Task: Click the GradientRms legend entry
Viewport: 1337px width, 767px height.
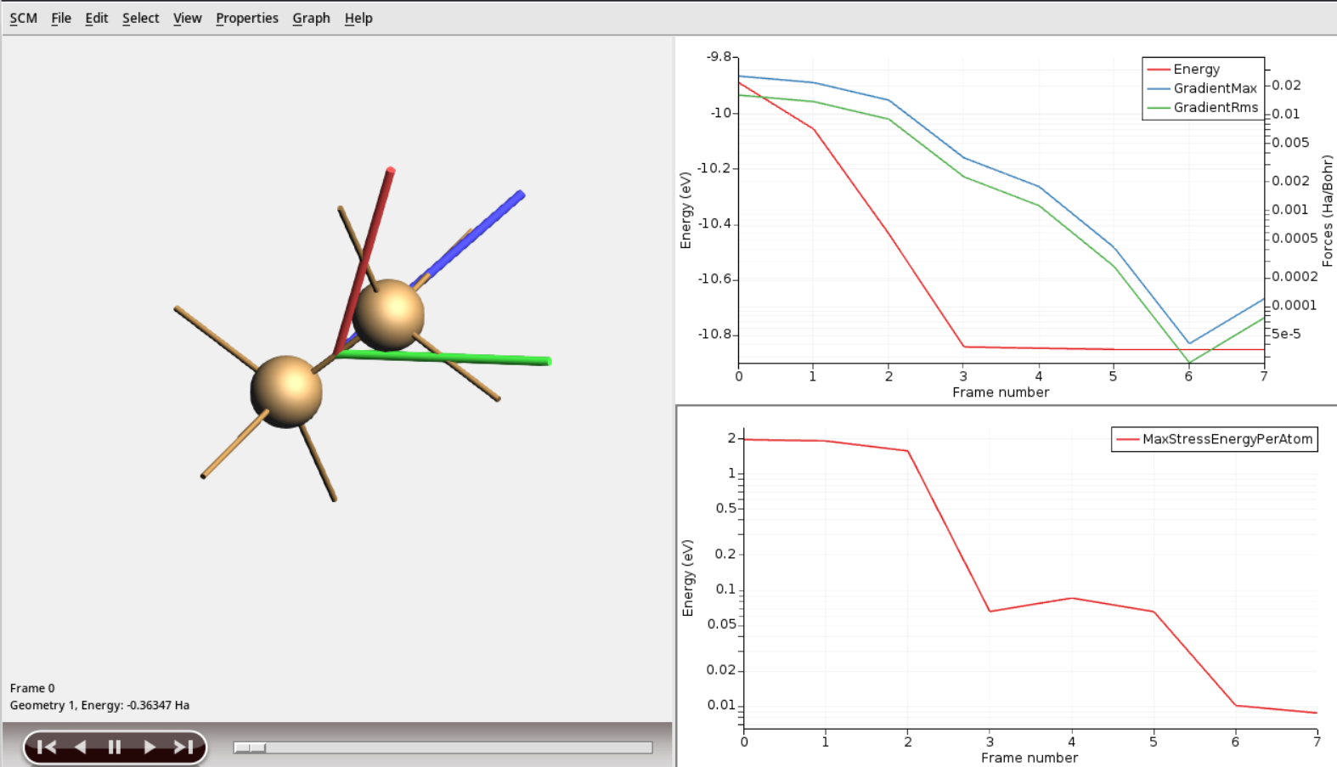Action: (x=1216, y=107)
